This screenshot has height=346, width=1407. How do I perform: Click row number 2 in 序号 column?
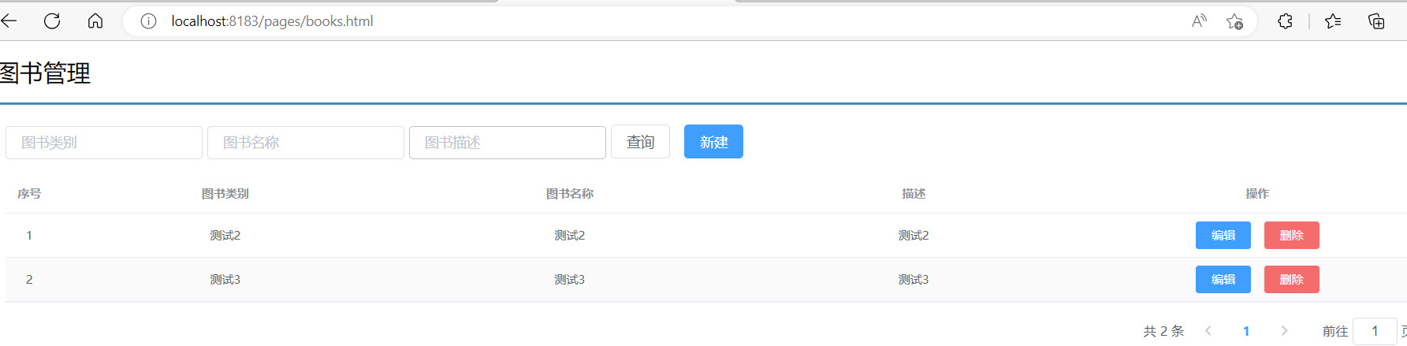click(x=29, y=280)
